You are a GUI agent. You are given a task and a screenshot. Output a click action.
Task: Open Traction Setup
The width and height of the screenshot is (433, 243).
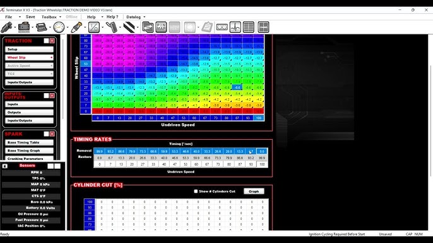click(x=29, y=49)
